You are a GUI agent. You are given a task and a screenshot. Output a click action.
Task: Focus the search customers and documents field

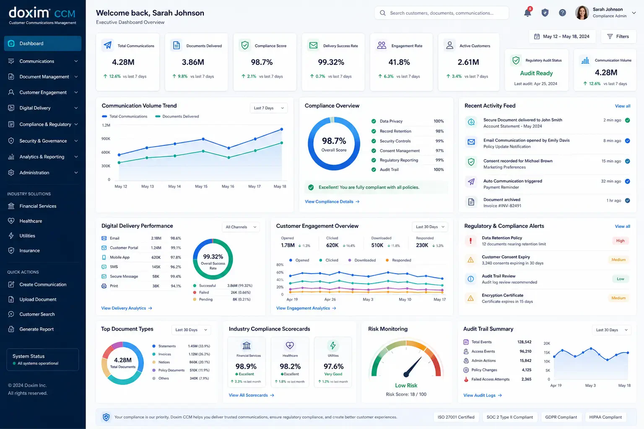click(x=441, y=13)
